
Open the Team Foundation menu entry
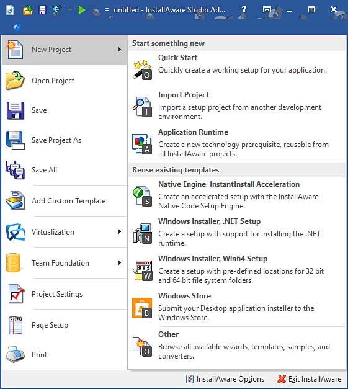(65, 263)
